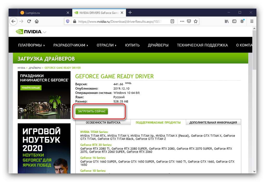Click the publish date 2019.12.10
This screenshot has width=265, height=182.
(121, 89)
